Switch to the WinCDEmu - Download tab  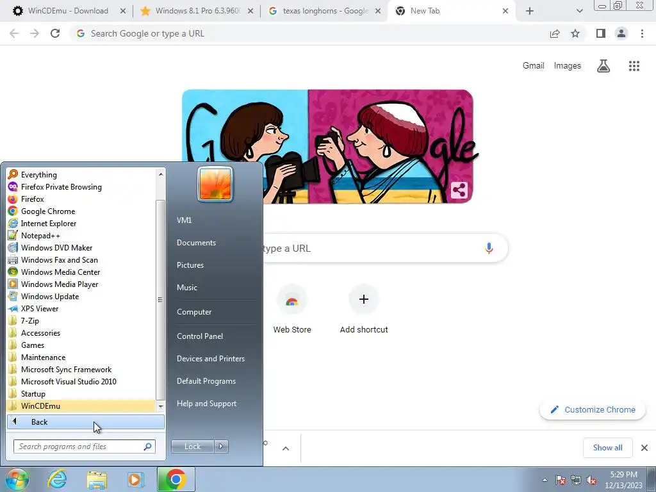tap(67, 11)
